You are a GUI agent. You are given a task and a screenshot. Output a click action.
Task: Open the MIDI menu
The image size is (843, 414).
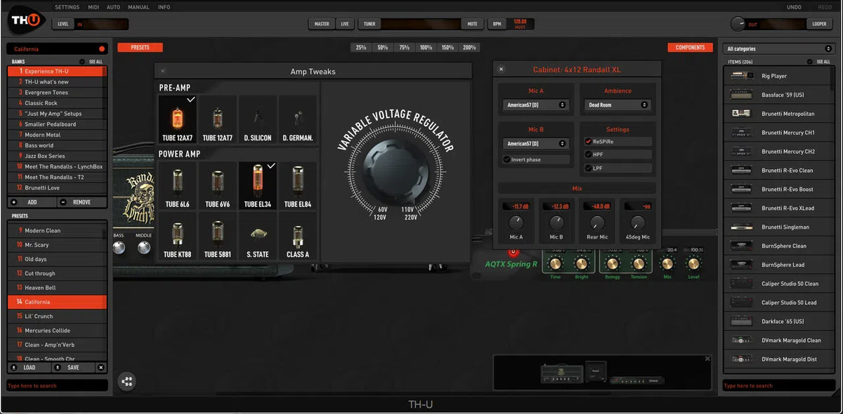[x=93, y=7]
